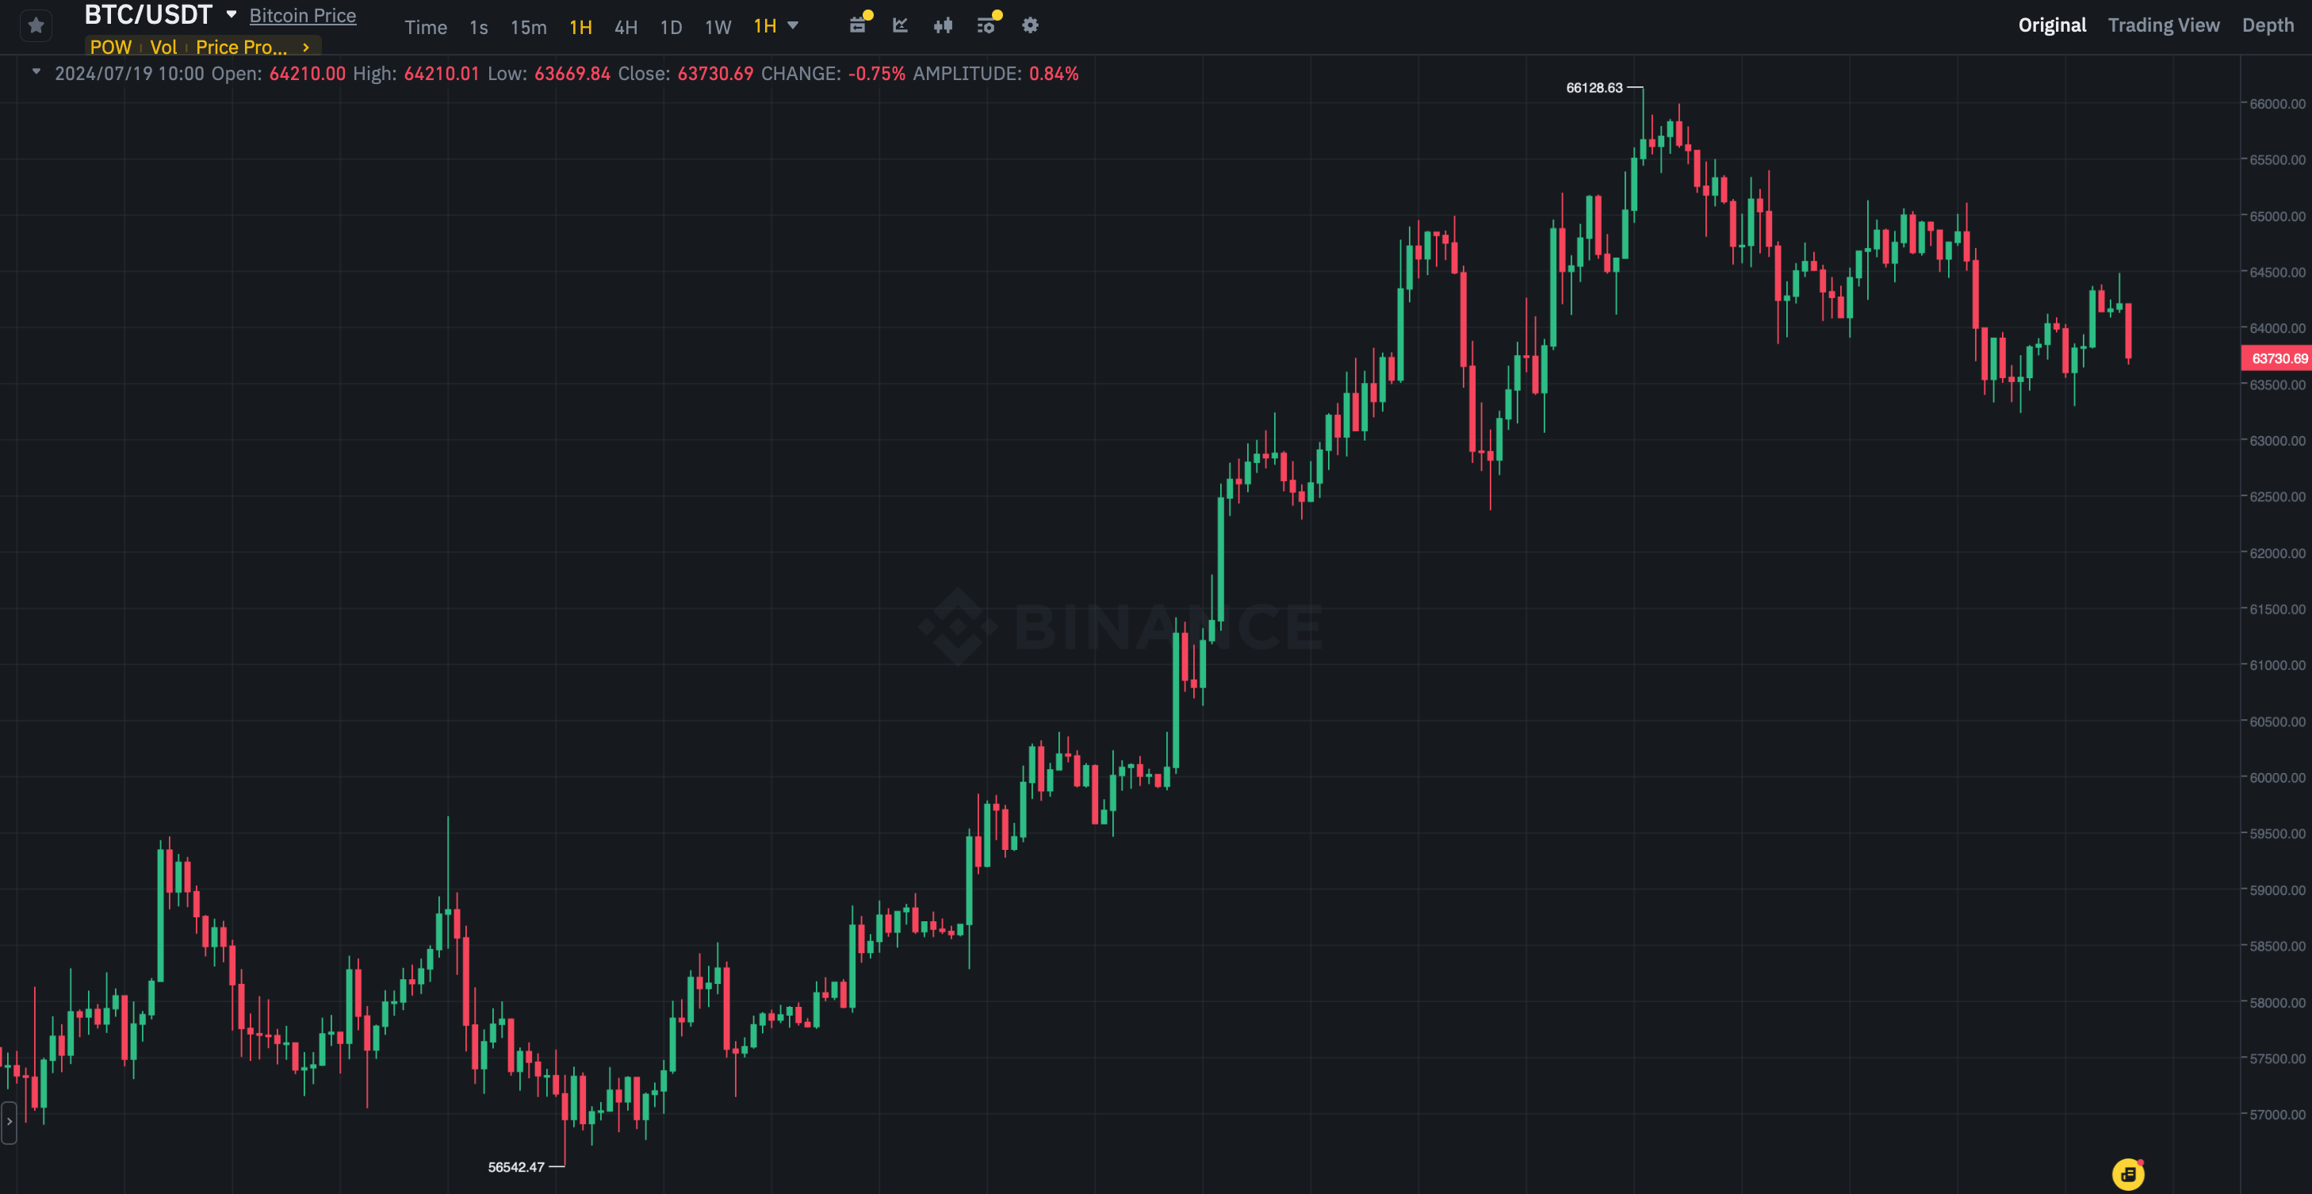This screenshot has width=2312, height=1194.
Task: Expand the POW Vol Price tags chevron
Action: [306, 47]
